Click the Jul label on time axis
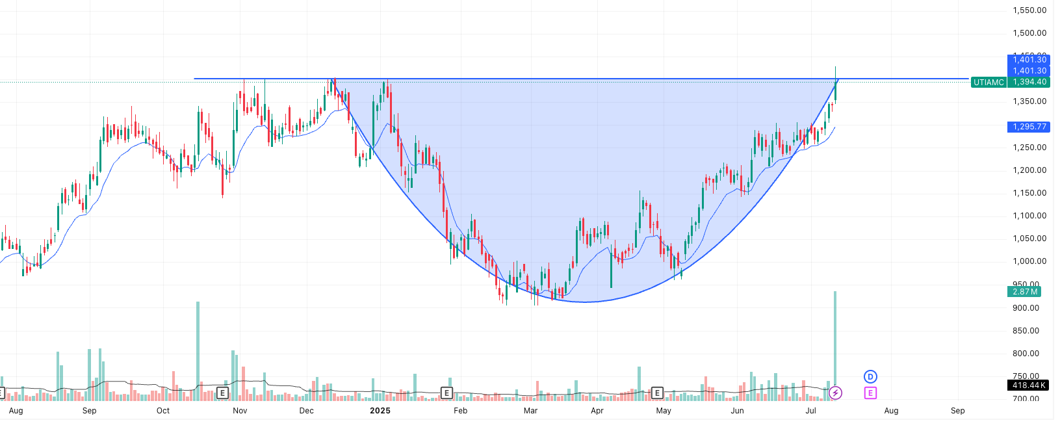1060x442 pixels. click(810, 411)
